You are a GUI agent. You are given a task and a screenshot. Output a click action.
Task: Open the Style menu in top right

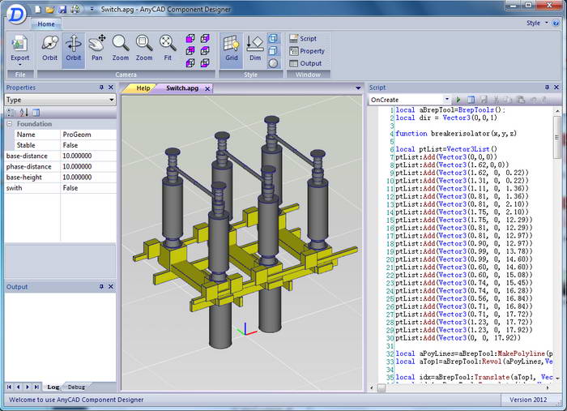tap(536, 24)
